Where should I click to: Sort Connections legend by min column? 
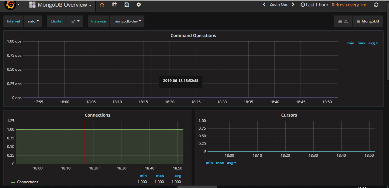pos(143,176)
